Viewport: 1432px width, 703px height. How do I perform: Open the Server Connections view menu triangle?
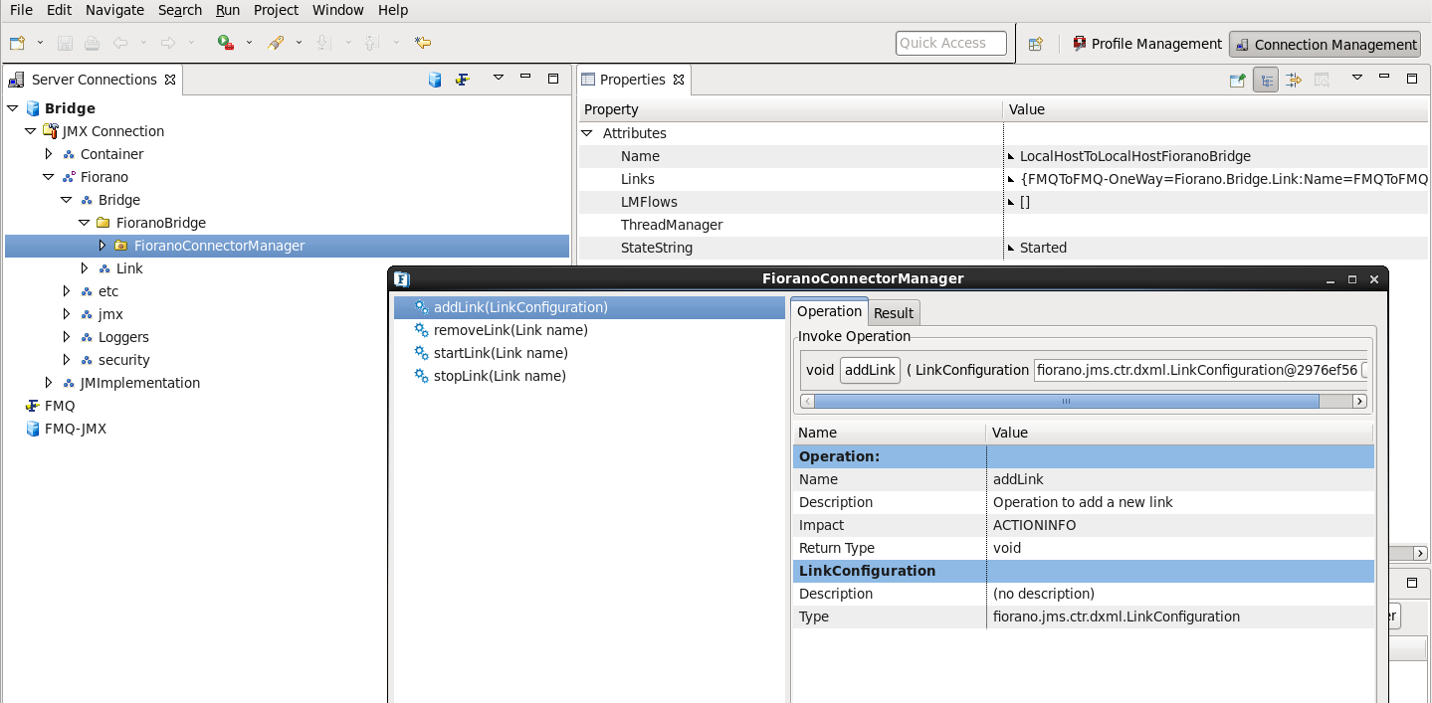pos(498,78)
